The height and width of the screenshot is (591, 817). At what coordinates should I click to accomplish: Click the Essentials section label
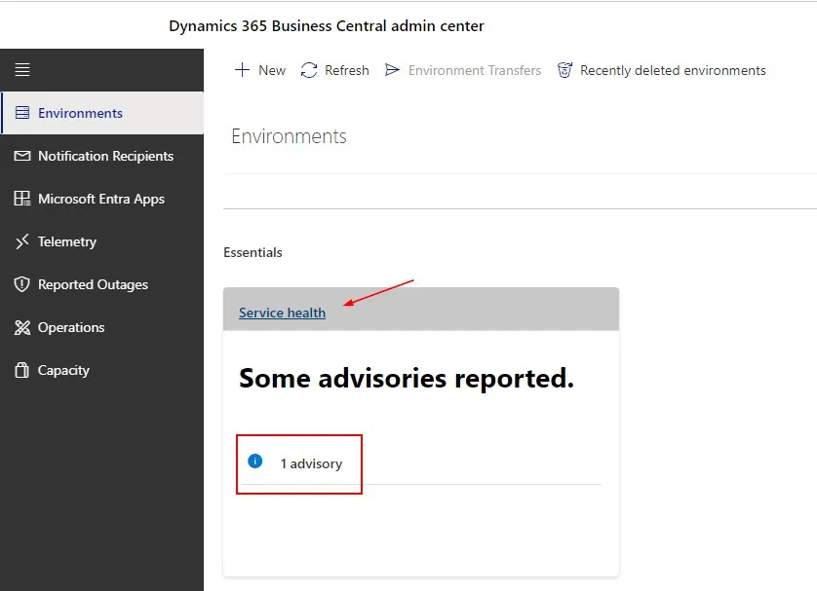253,252
